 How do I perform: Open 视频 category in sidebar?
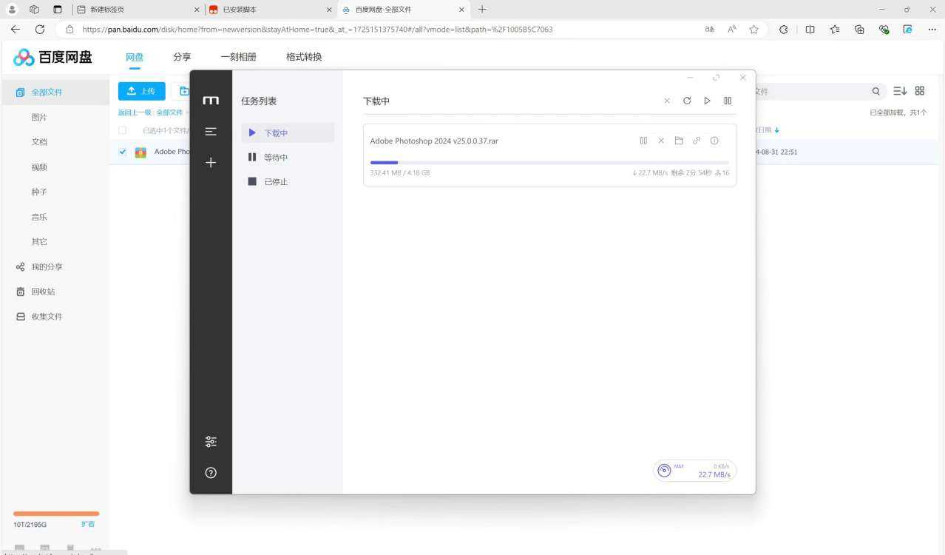click(39, 167)
